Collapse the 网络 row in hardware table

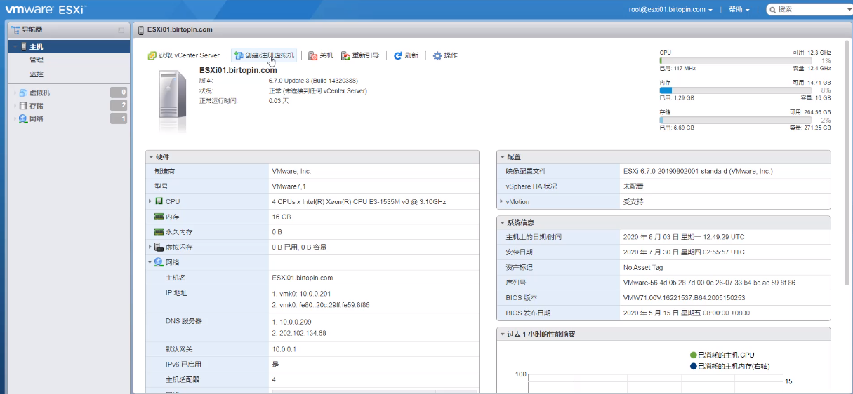(x=150, y=262)
